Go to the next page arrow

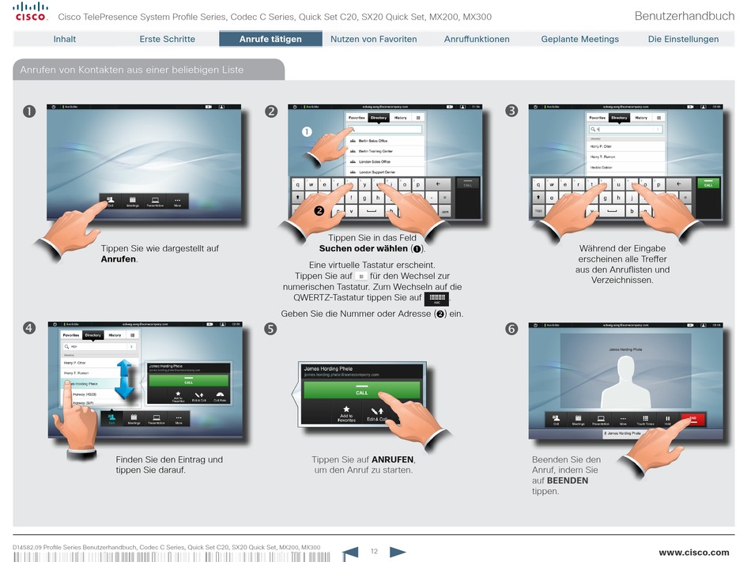[398, 552]
